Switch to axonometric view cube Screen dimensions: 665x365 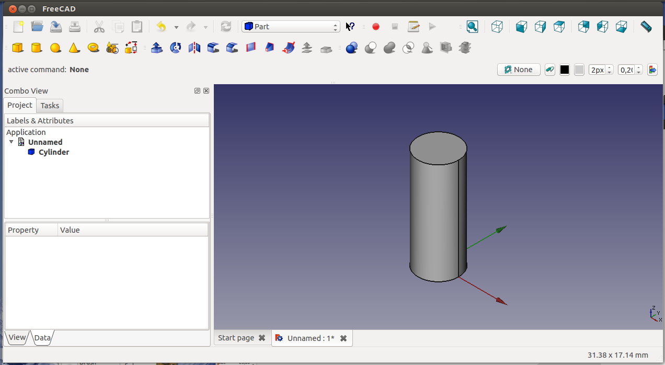coord(497,27)
